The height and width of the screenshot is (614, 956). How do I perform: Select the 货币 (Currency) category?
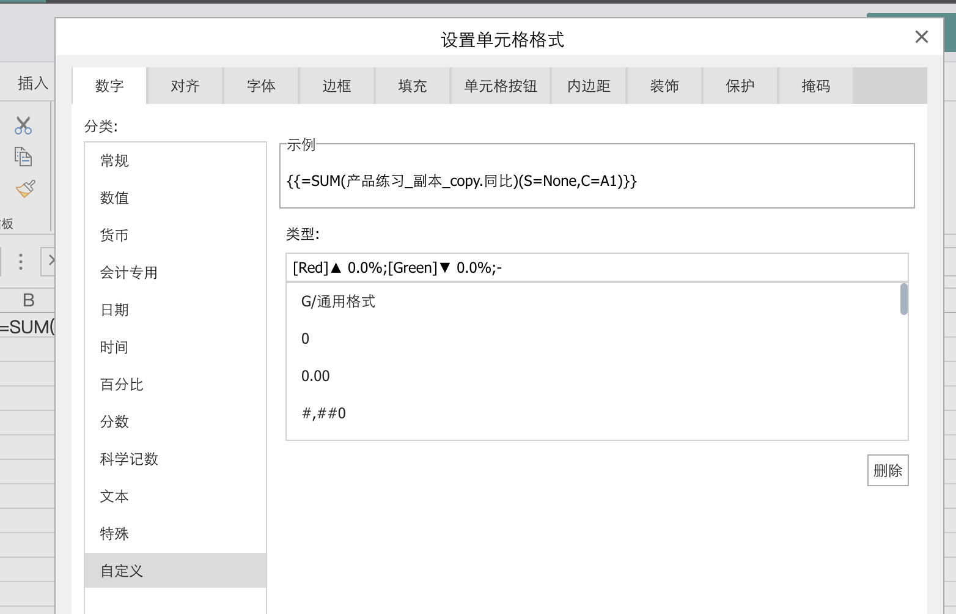pyautogui.click(x=114, y=235)
